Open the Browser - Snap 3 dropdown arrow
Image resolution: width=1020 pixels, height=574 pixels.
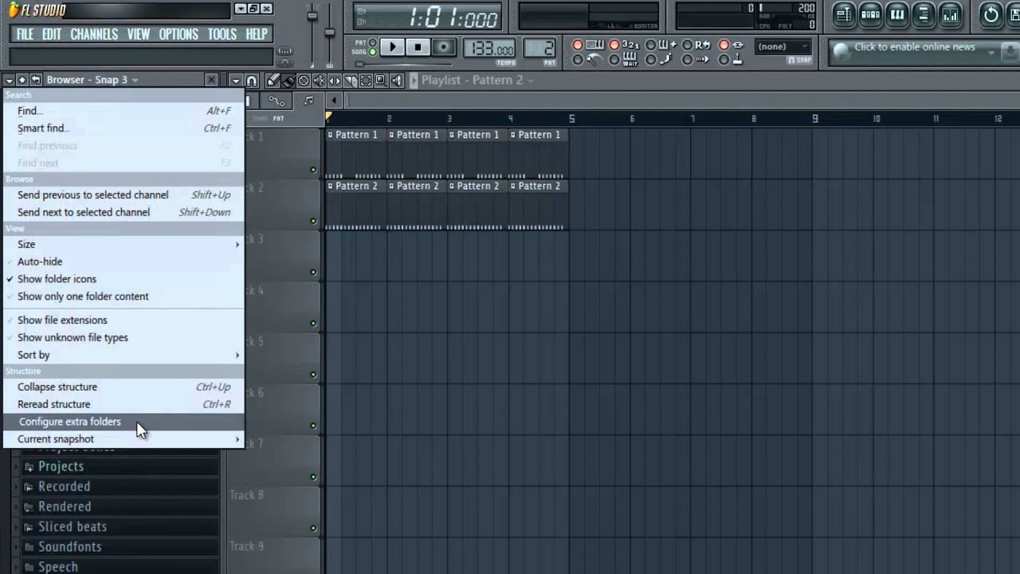click(135, 80)
